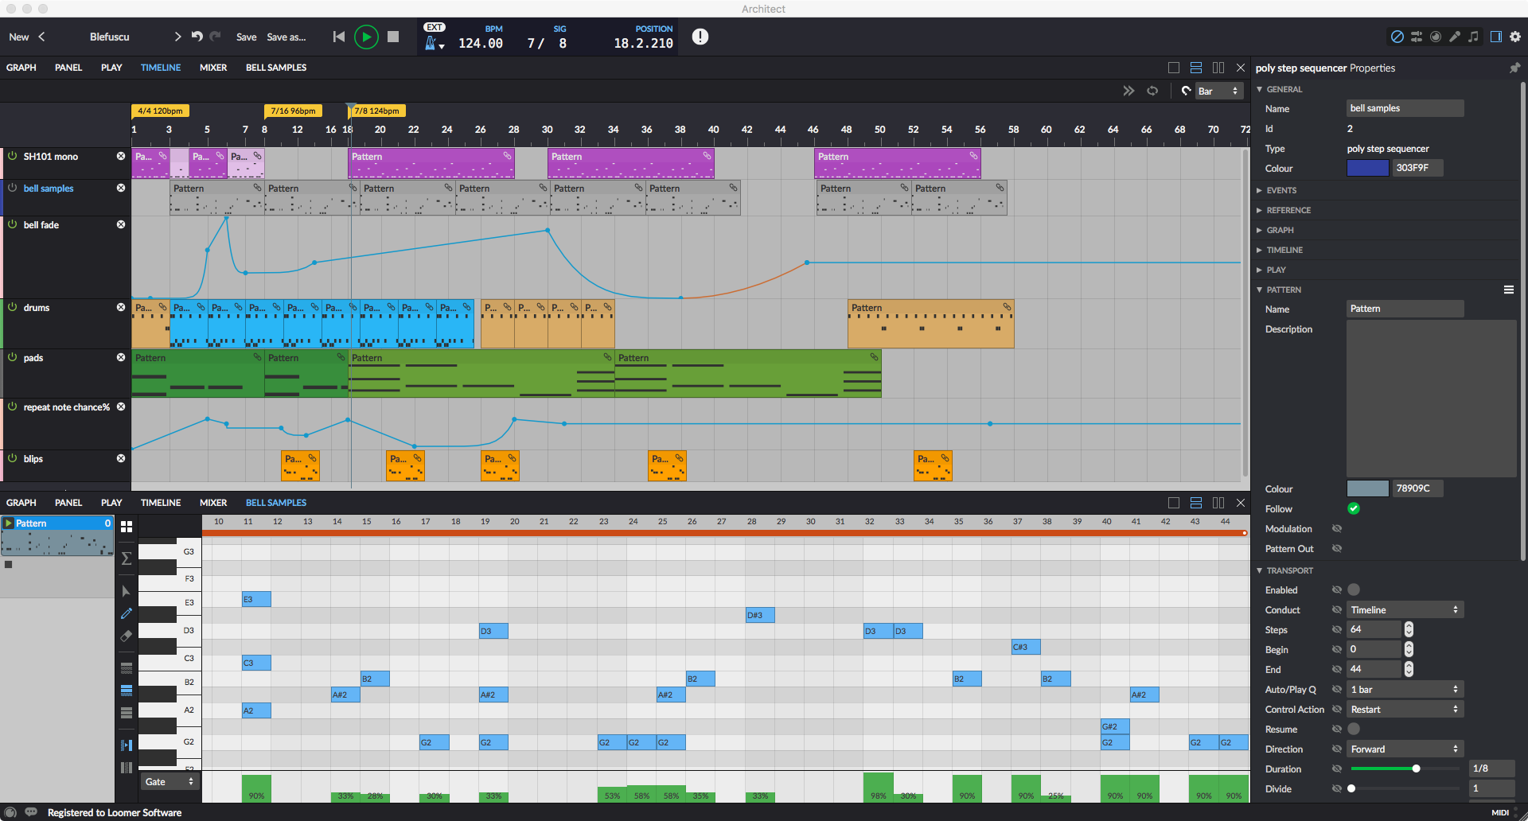Click the Save button
The image size is (1528, 821).
247,37
